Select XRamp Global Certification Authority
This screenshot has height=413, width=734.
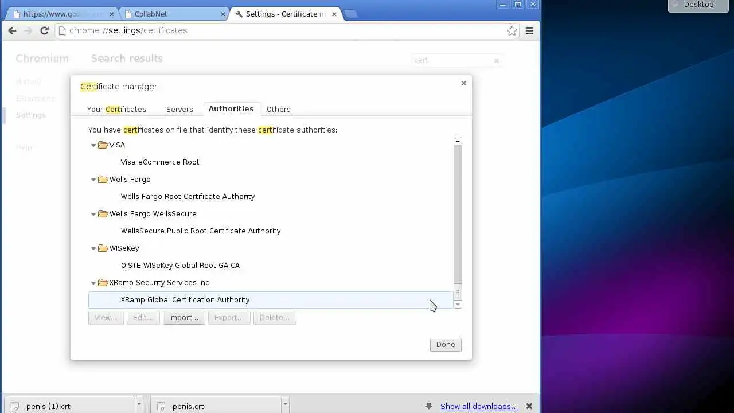pos(271,299)
